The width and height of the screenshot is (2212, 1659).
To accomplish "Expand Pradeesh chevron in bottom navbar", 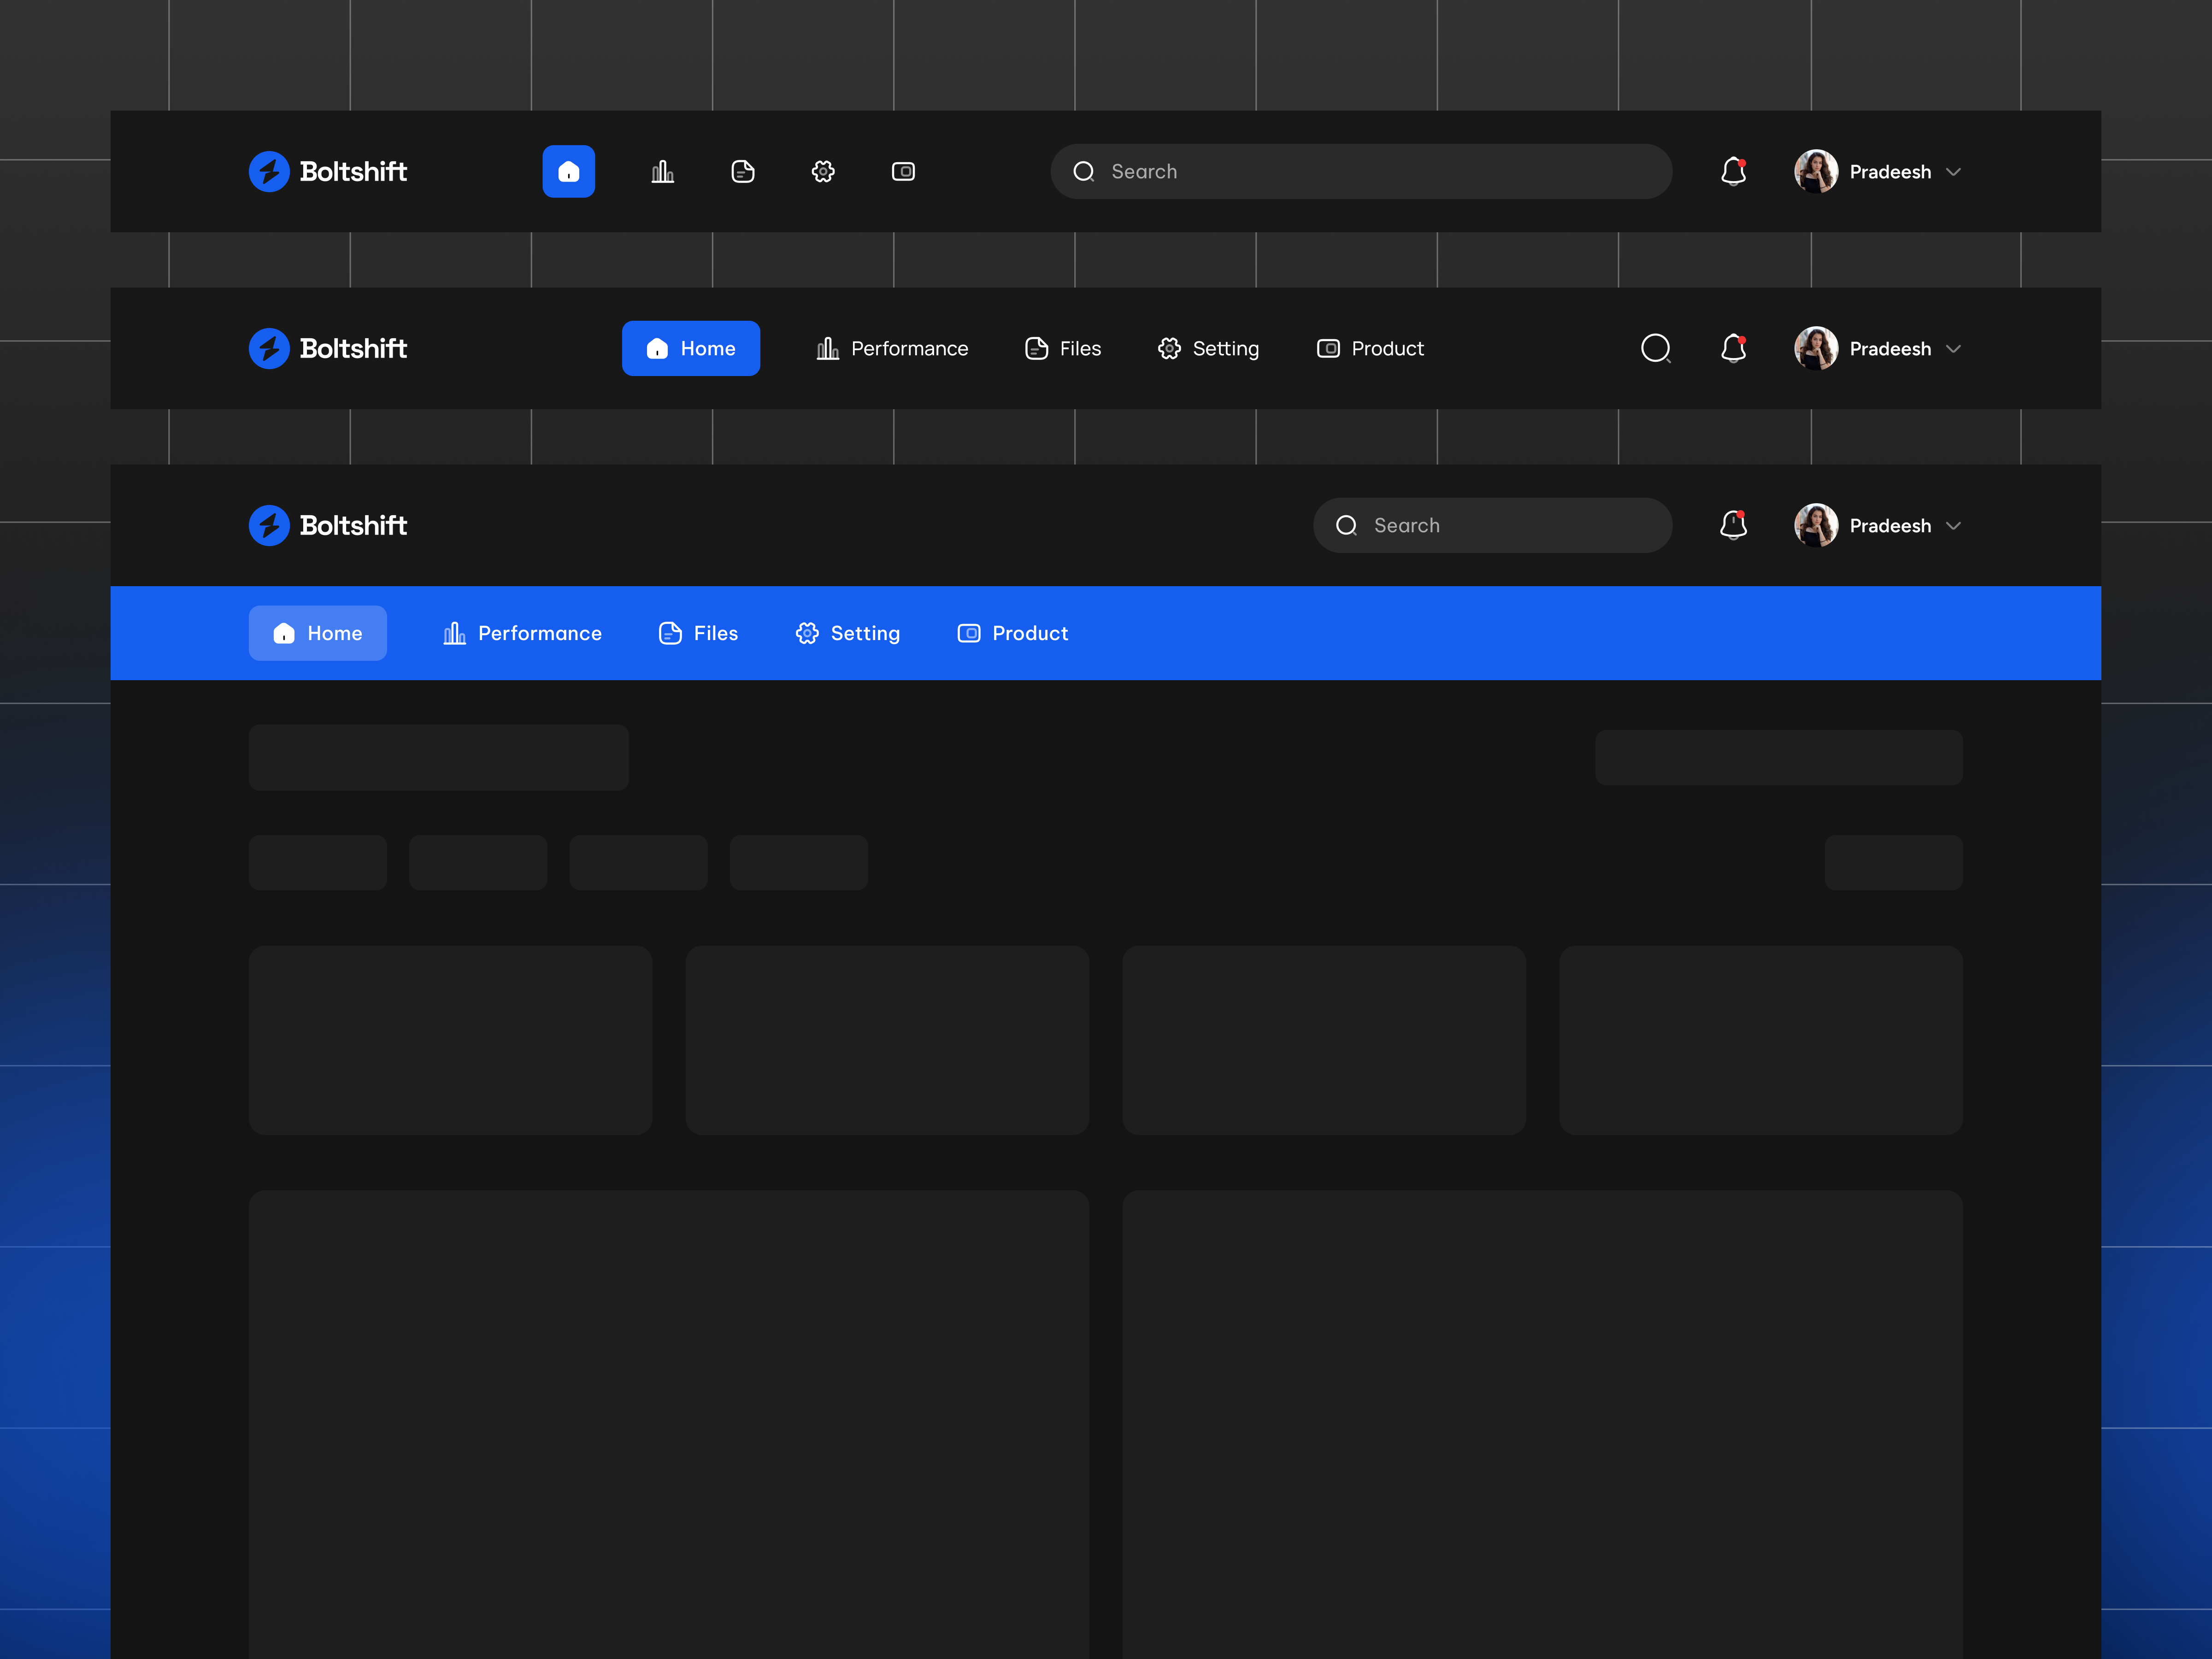I will (1955, 525).
